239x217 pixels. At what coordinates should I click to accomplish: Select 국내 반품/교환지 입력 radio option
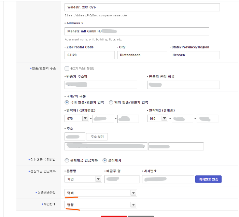pos(67,102)
